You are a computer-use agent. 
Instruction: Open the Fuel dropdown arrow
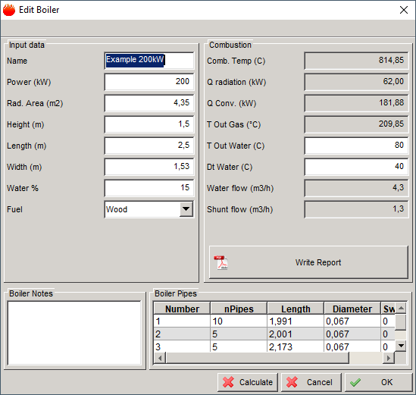coord(186,209)
